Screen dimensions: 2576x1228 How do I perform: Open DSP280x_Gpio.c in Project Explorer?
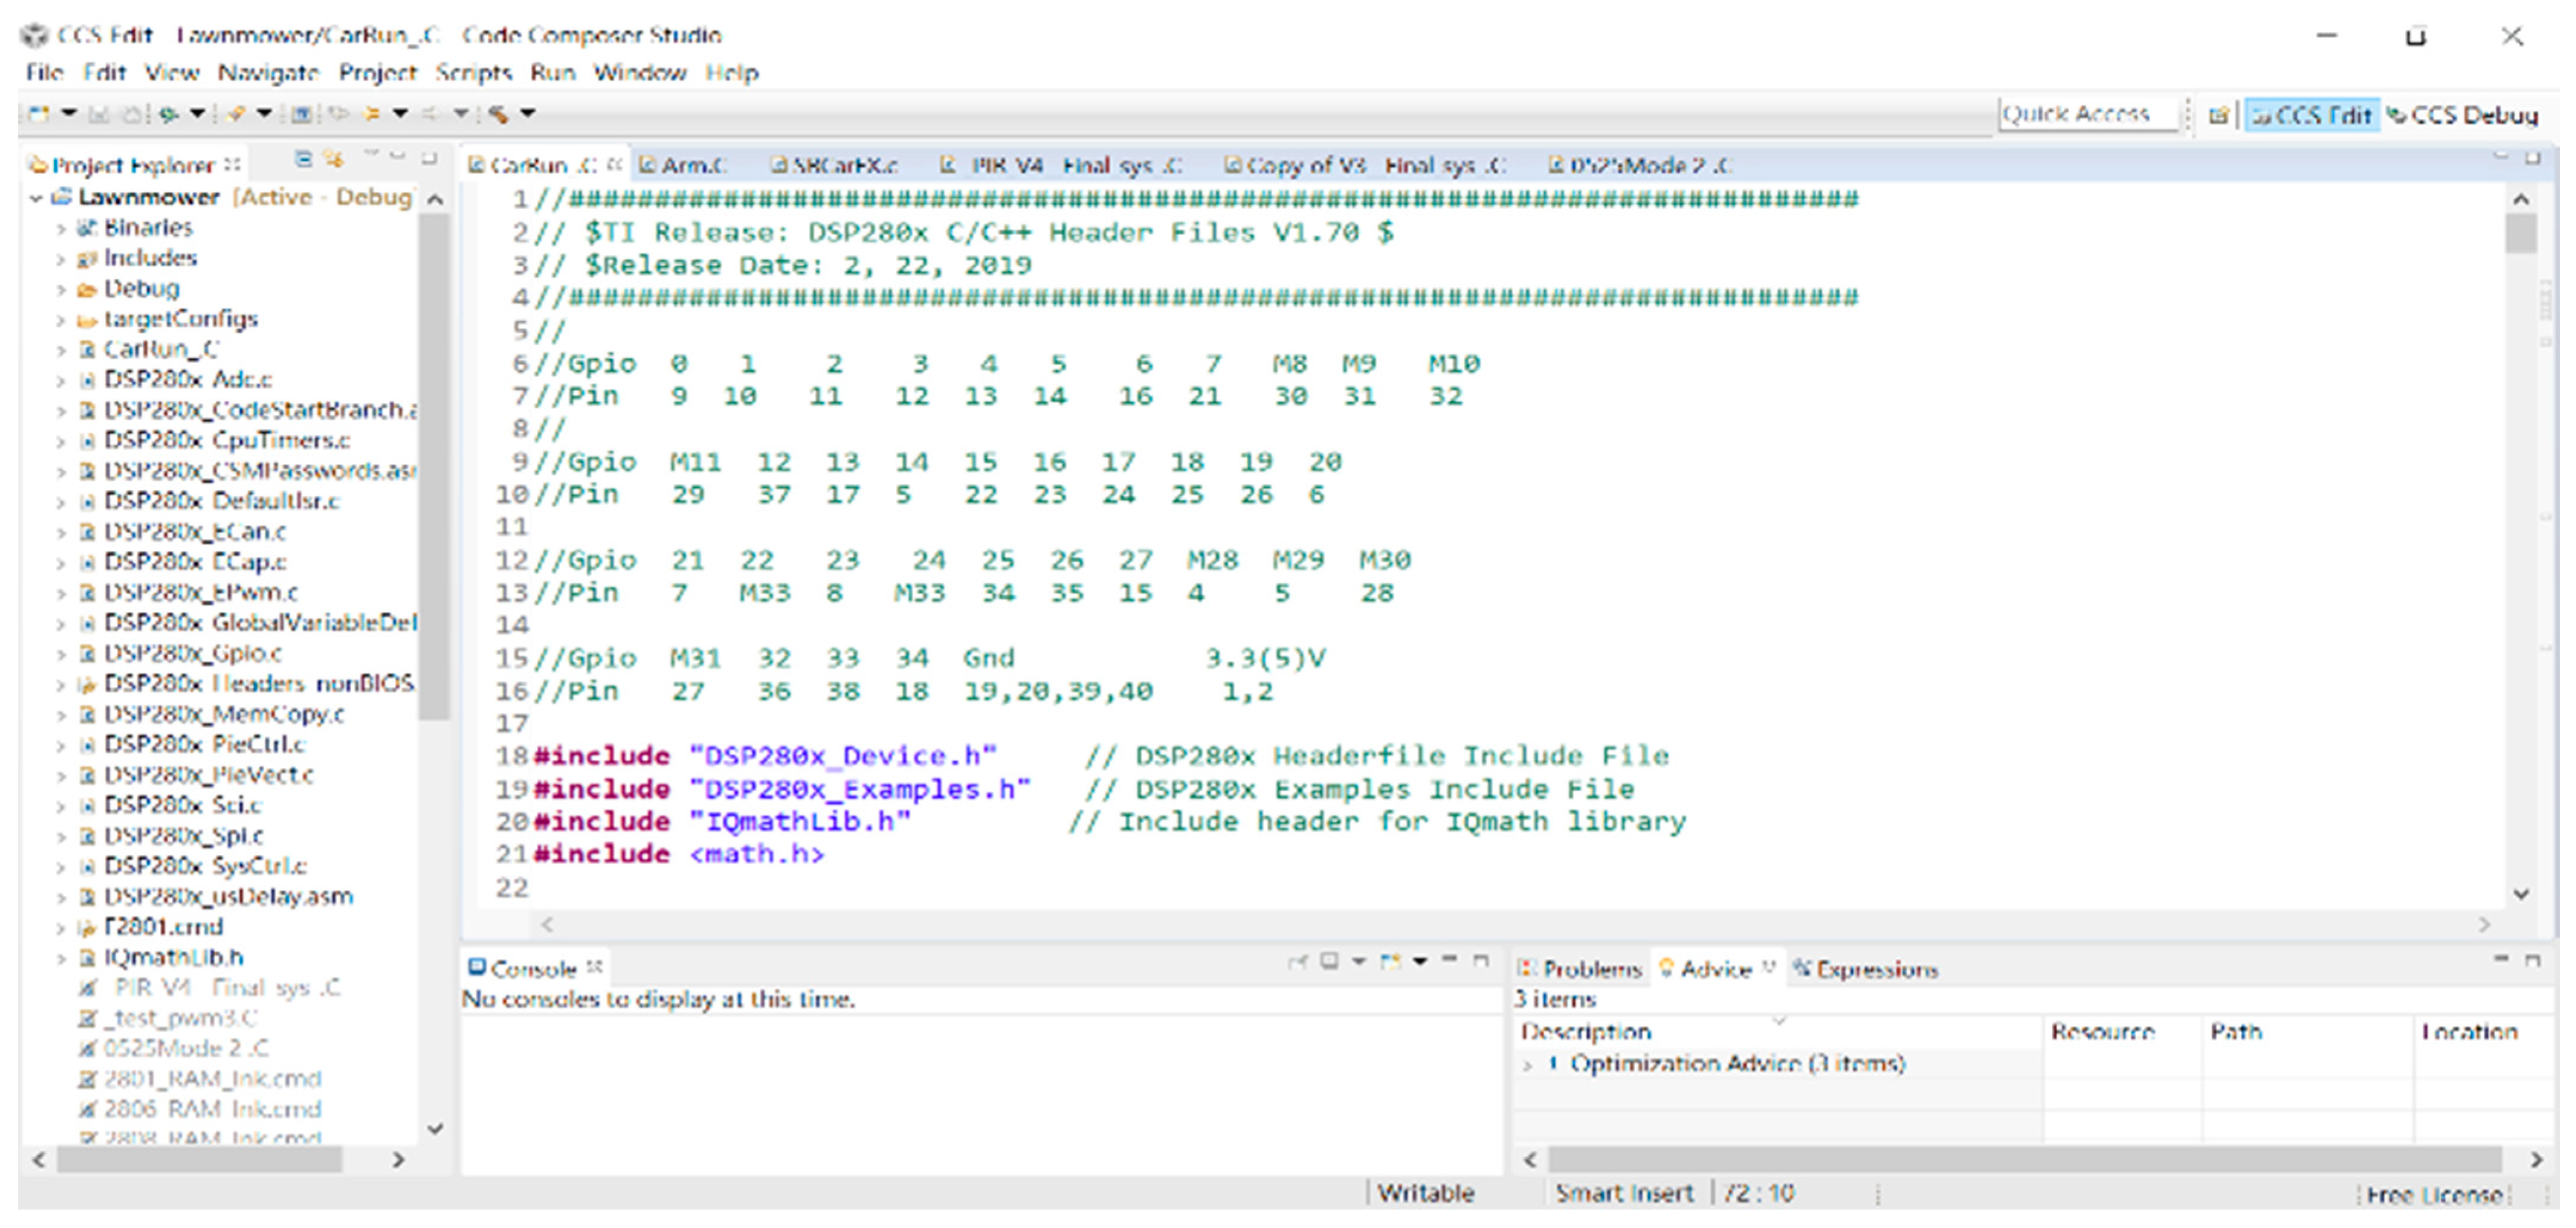point(192,654)
